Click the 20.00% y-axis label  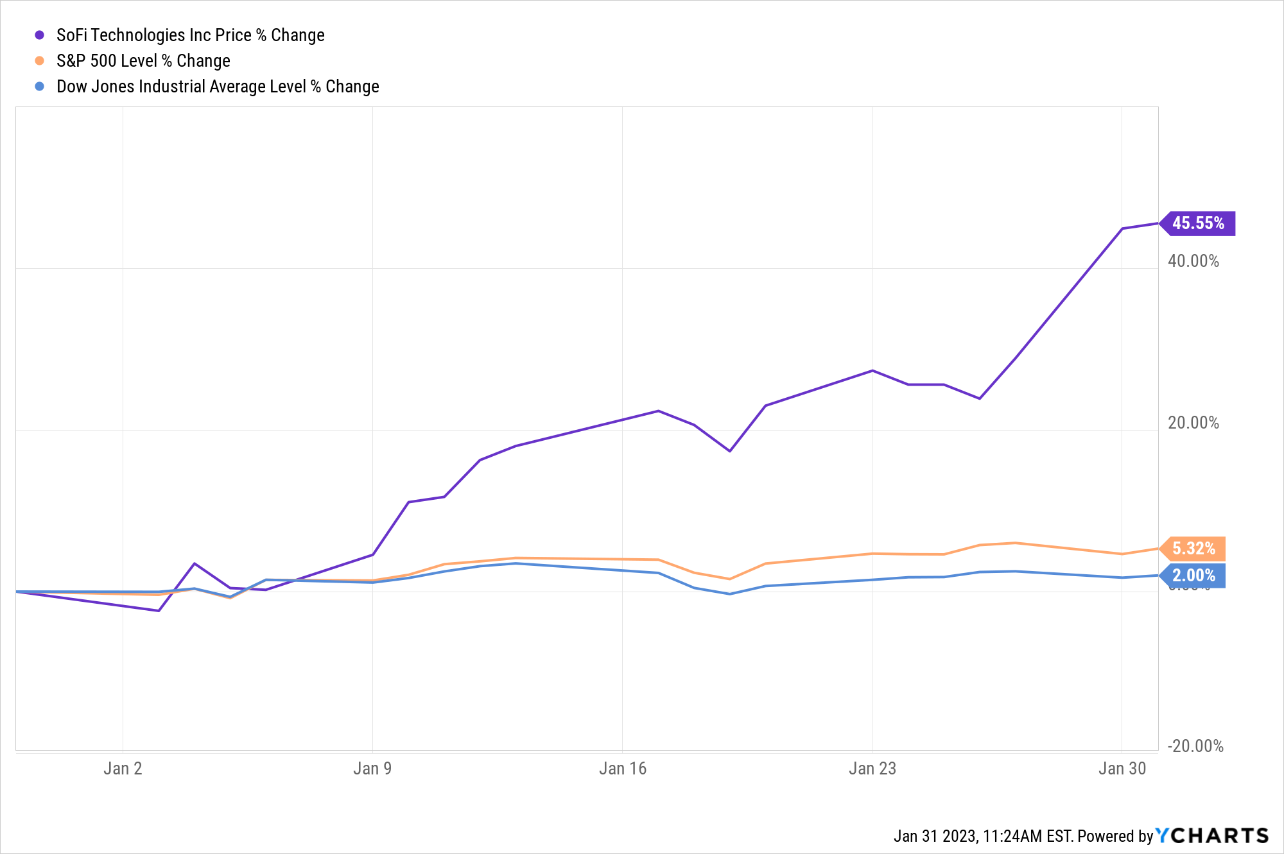pos(1193,423)
